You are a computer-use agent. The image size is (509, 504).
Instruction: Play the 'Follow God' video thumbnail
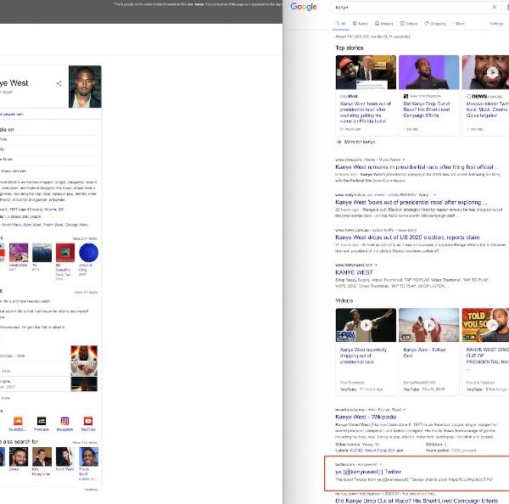pyautogui.click(x=428, y=325)
